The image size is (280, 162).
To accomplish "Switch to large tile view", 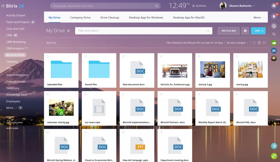I will [264, 43].
